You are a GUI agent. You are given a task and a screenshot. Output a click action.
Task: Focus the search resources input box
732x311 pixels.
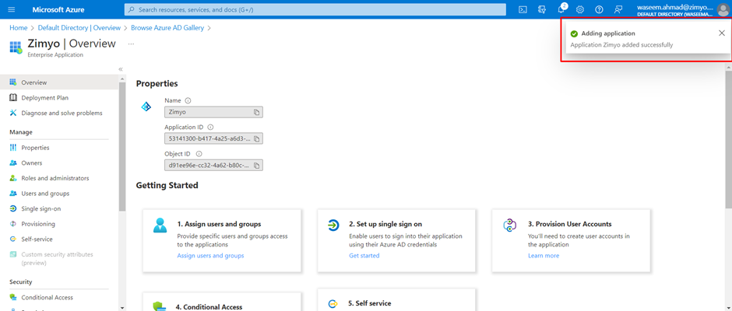point(315,9)
